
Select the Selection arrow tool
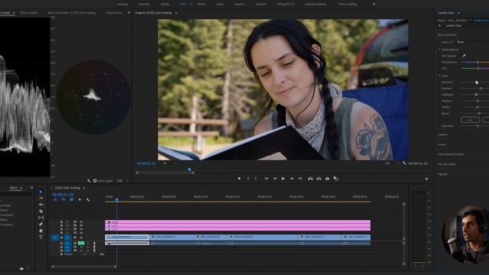(40, 192)
